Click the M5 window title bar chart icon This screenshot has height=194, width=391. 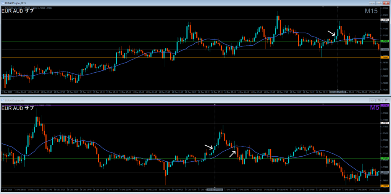(3, 100)
